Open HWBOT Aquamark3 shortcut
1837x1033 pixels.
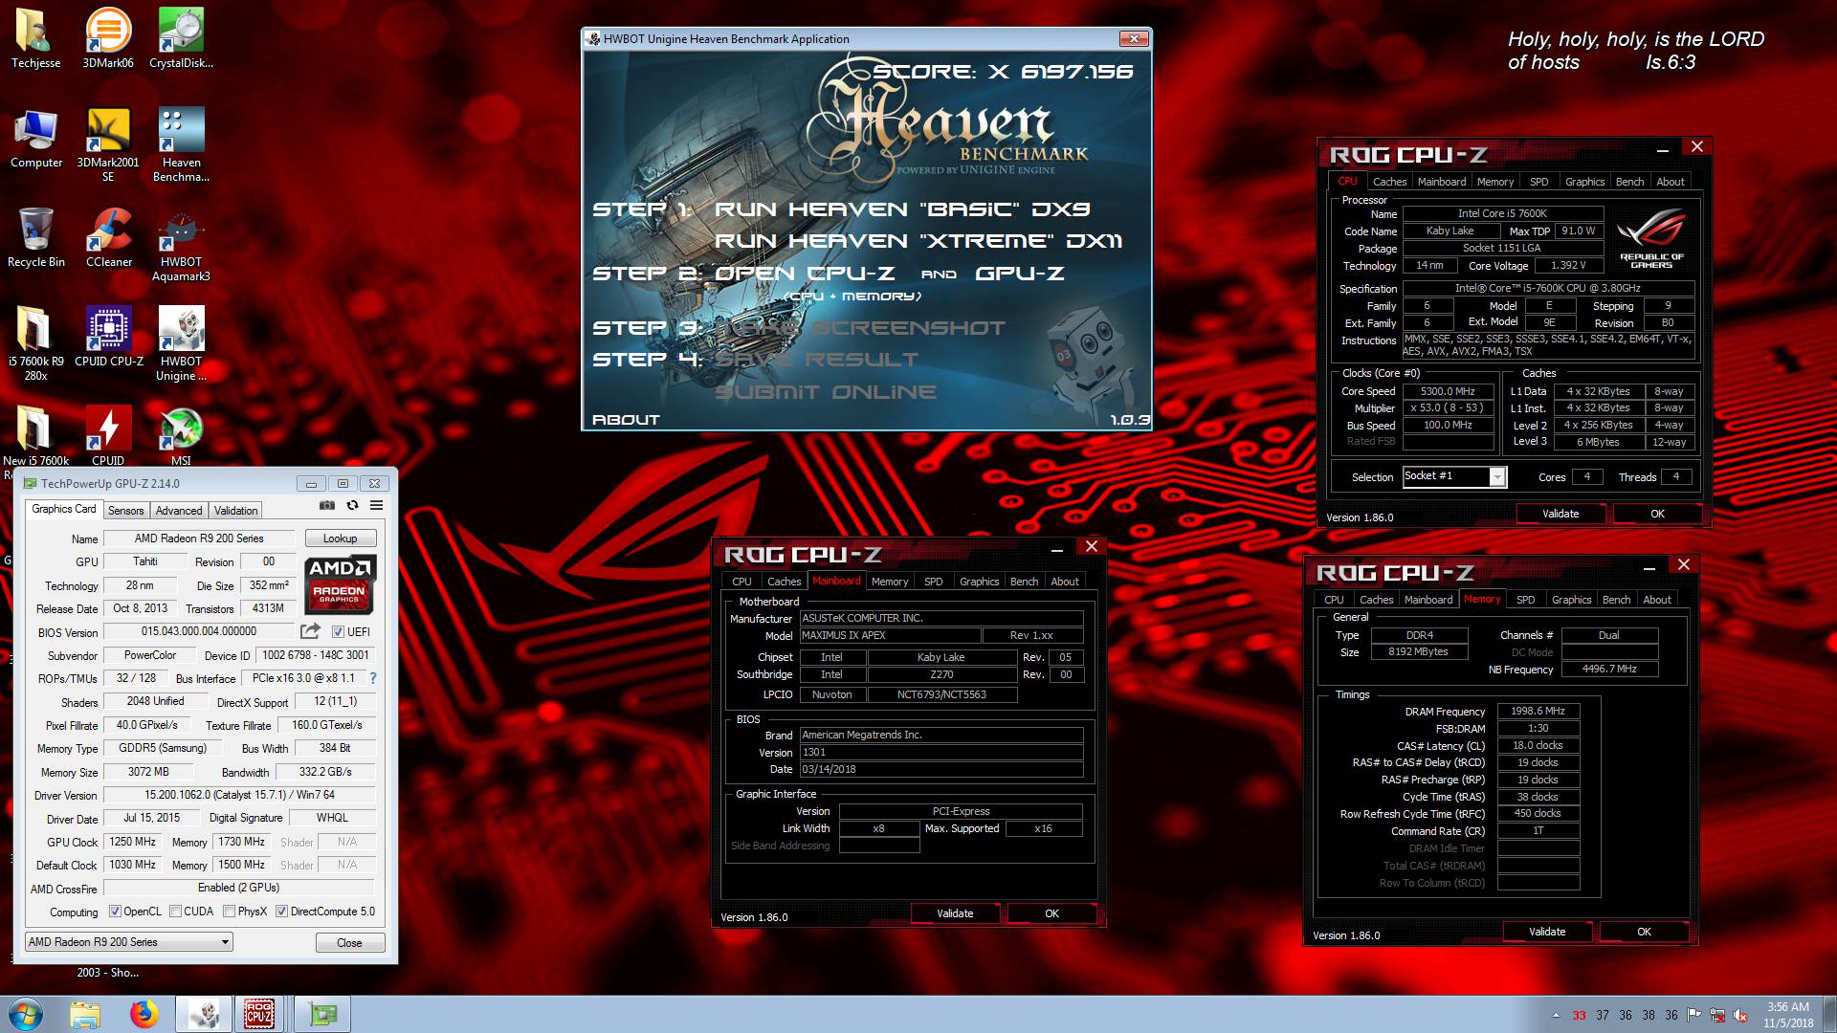[x=181, y=245]
